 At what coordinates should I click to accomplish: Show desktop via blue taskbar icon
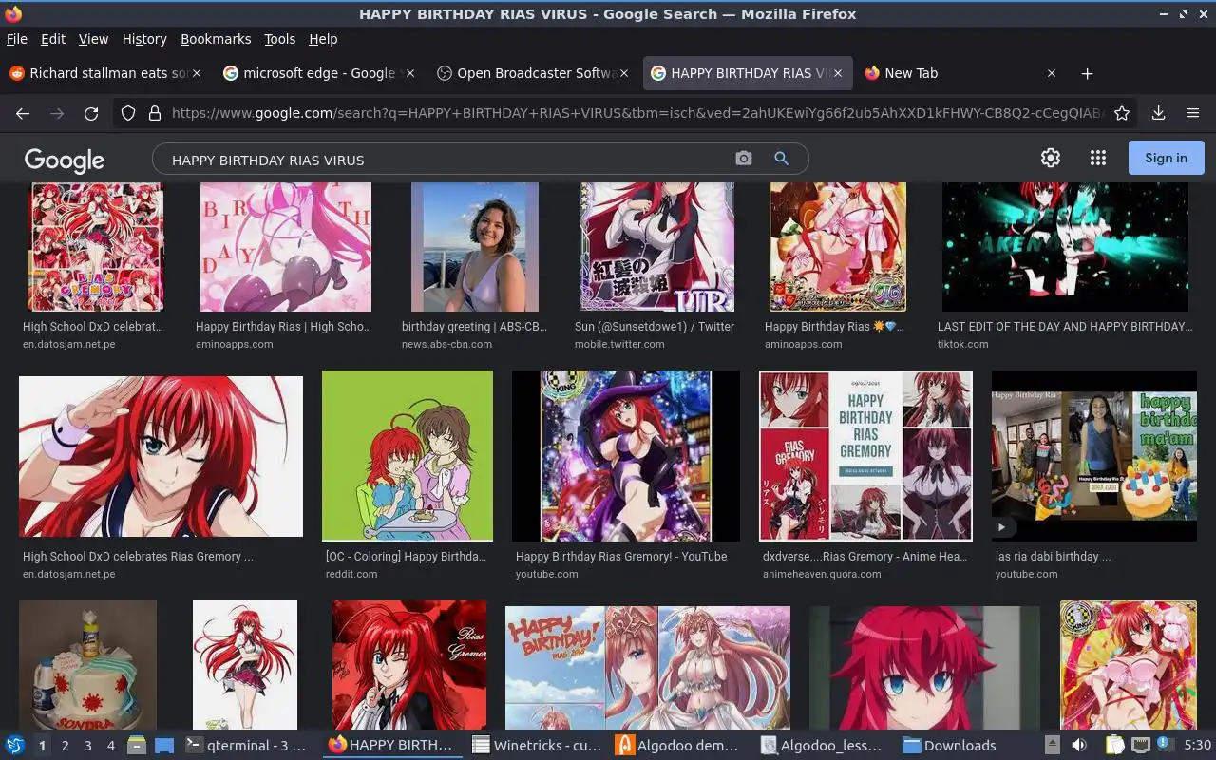pyautogui.click(x=163, y=746)
